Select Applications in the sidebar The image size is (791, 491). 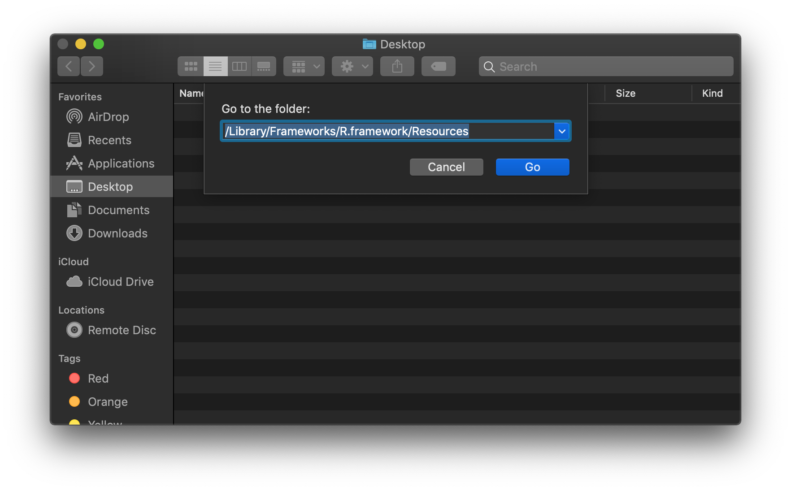coord(121,164)
